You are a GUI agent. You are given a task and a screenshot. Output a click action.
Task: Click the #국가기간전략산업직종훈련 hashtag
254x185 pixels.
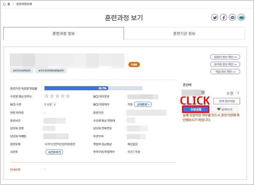[51, 71]
